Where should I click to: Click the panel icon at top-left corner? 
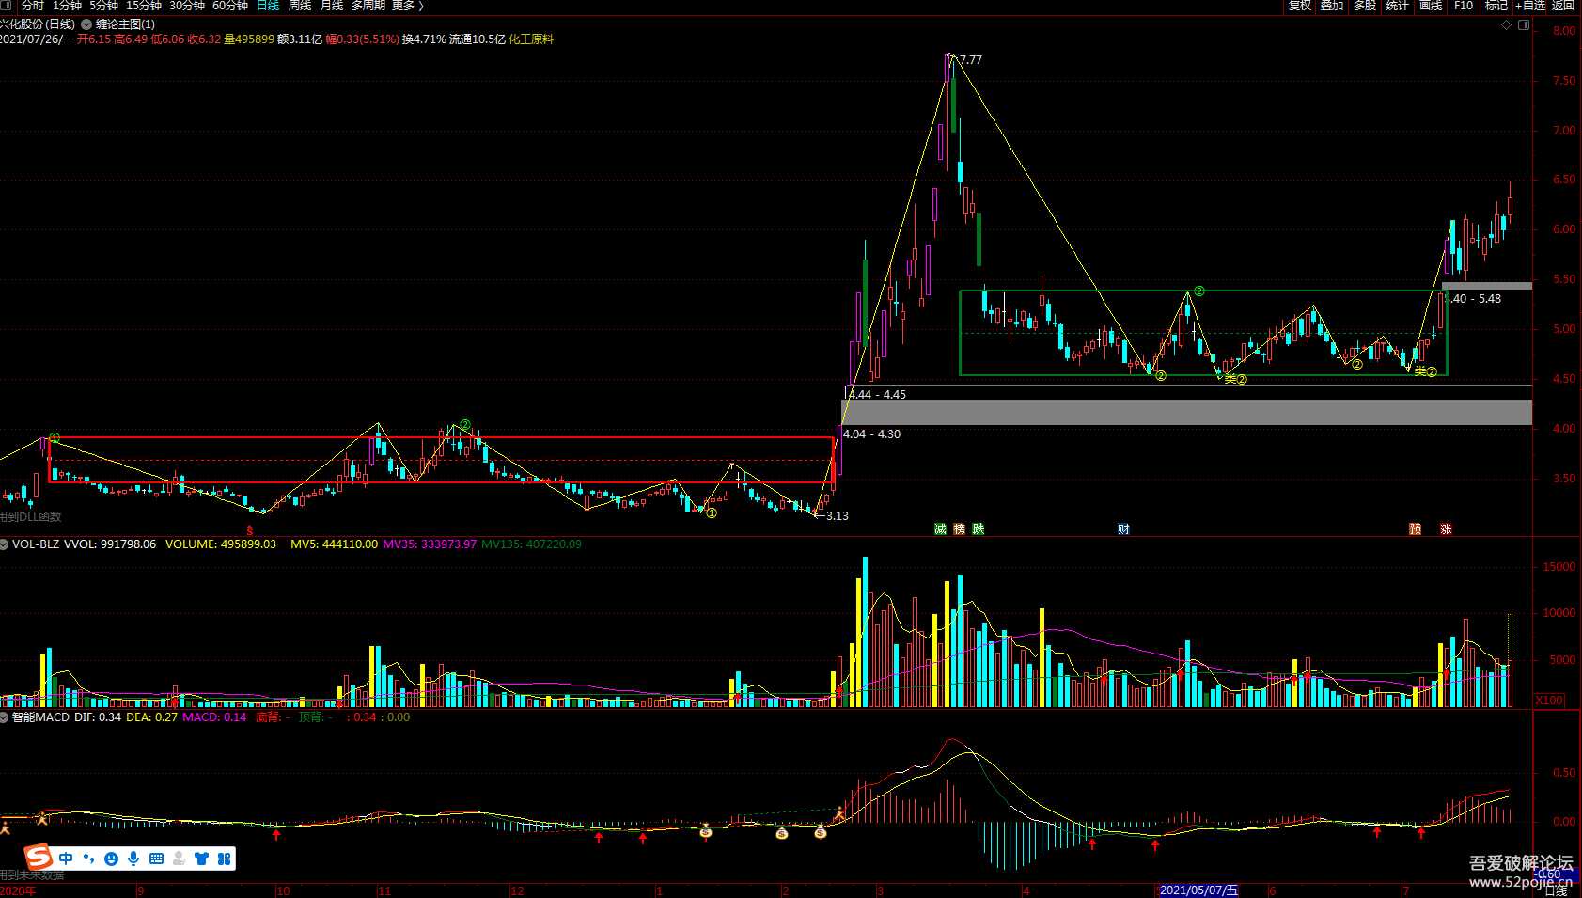coord(7,6)
